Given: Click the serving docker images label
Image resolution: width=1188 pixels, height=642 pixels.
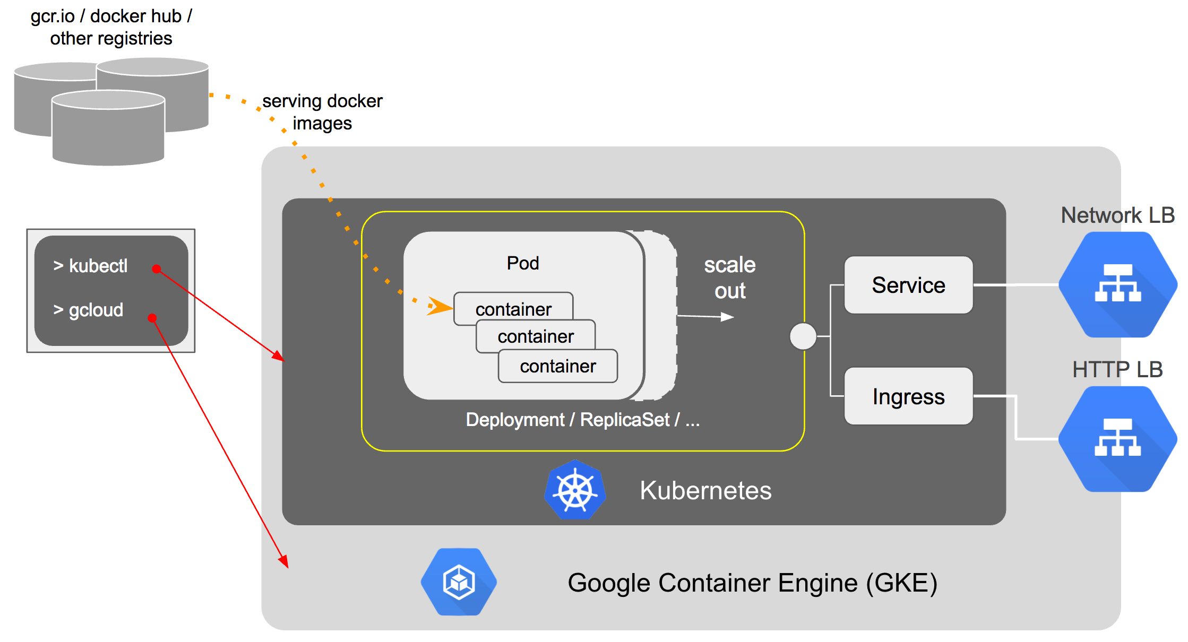Looking at the screenshot, I should click(322, 112).
